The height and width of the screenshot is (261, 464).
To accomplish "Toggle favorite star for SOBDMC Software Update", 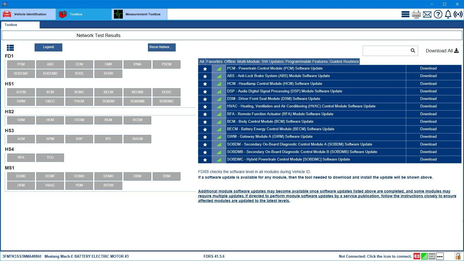I will point(205,160).
